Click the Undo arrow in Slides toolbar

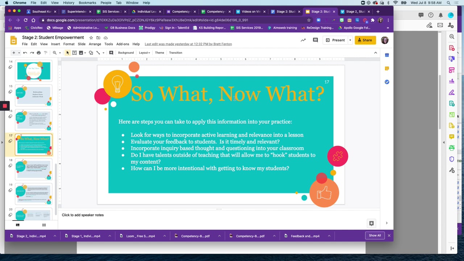(x=25, y=53)
